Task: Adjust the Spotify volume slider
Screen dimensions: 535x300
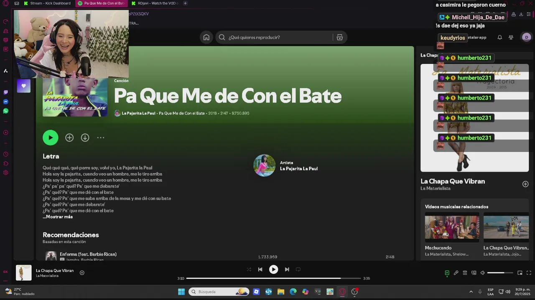Action: pyautogui.click(x=500, y=273)
